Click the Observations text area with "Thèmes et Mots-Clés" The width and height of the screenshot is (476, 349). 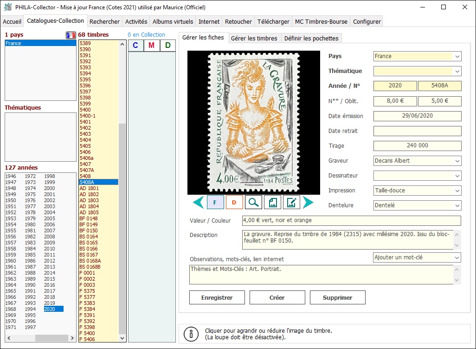pos(321,275)
